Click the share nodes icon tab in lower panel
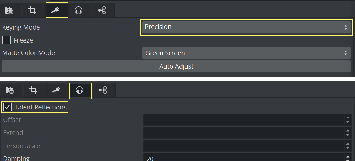Screen dimensions: 355x161 point(103,91)
